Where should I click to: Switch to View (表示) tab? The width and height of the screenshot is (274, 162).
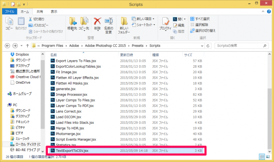[54, 12]
